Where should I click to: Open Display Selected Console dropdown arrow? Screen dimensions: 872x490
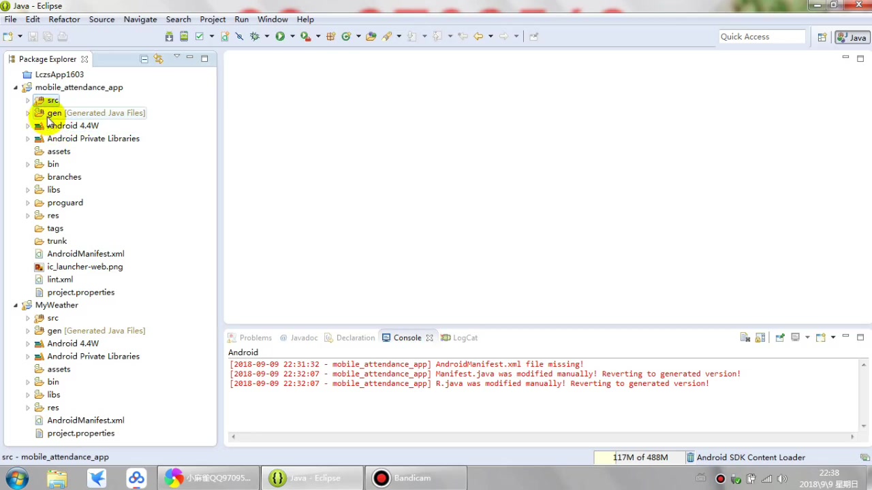[x=807, y=338]
